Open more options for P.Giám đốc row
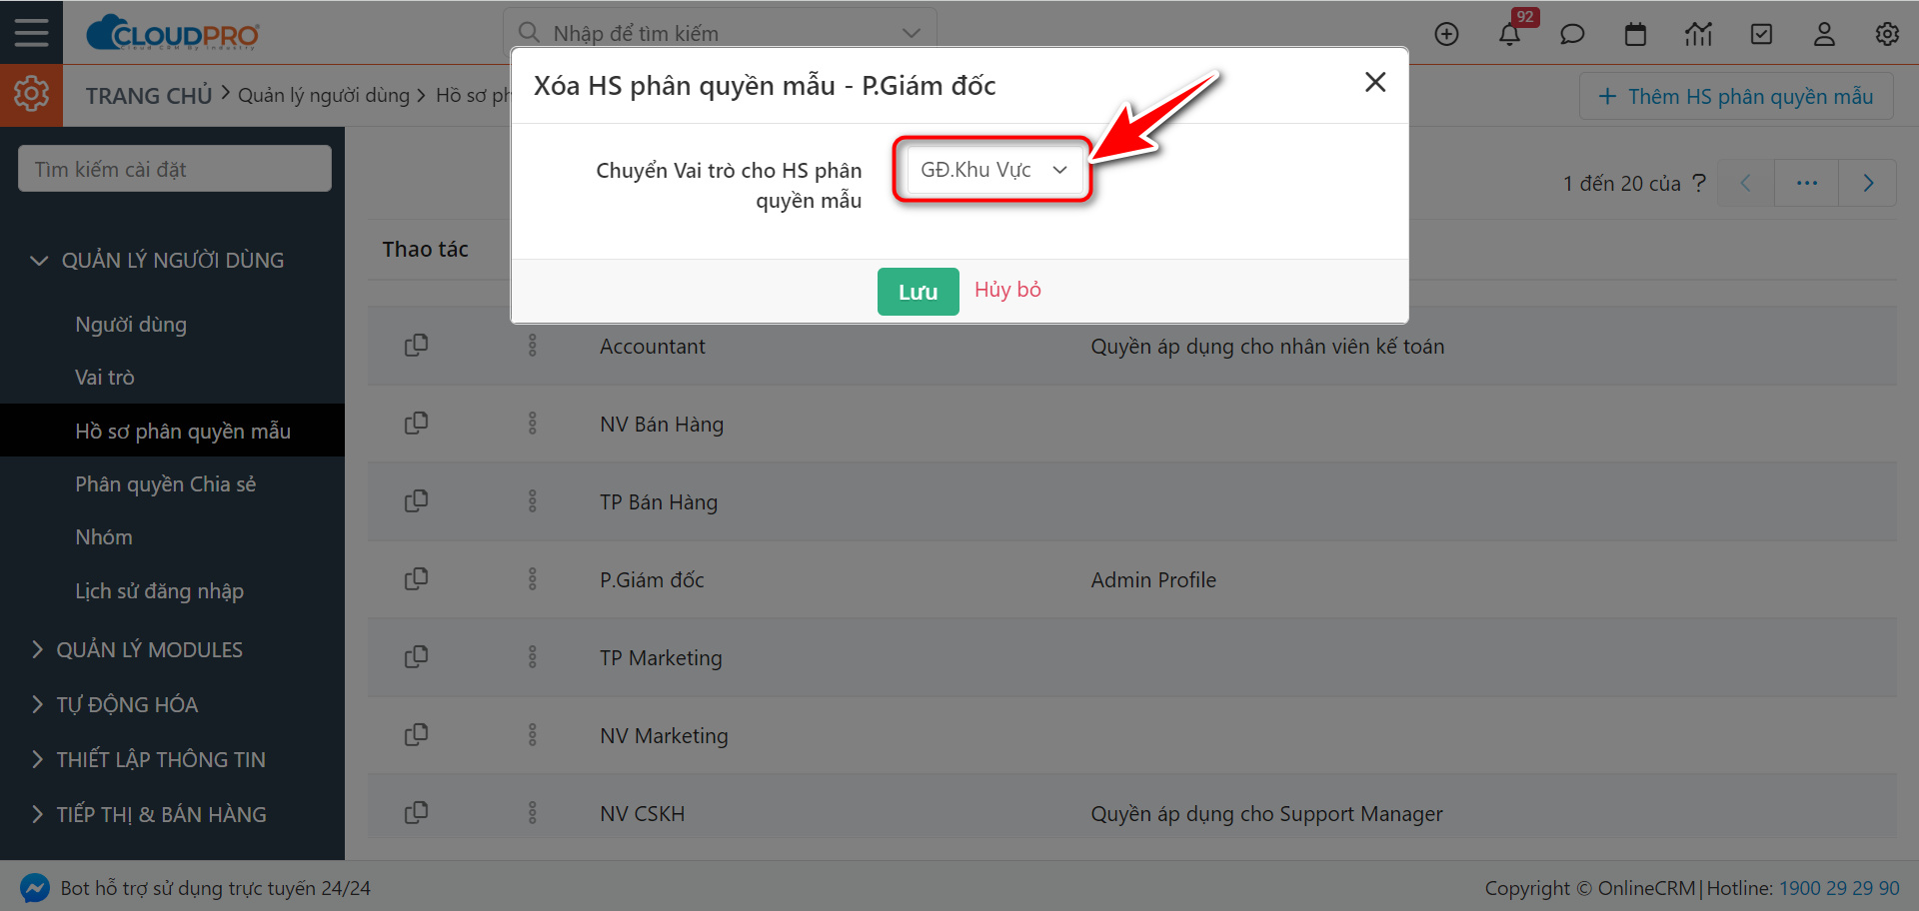Image resolution: width=1919 pixels, height=911 pixels. 532,579
